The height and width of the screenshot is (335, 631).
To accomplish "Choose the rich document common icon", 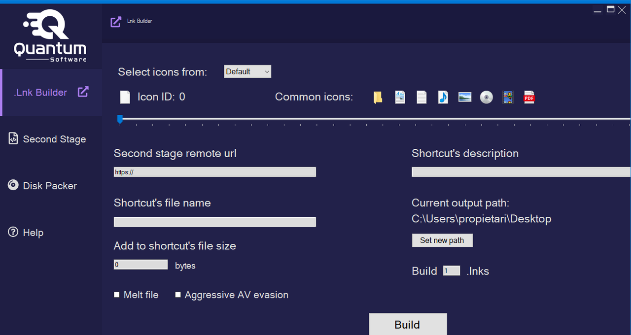I will tap(400, 98).
